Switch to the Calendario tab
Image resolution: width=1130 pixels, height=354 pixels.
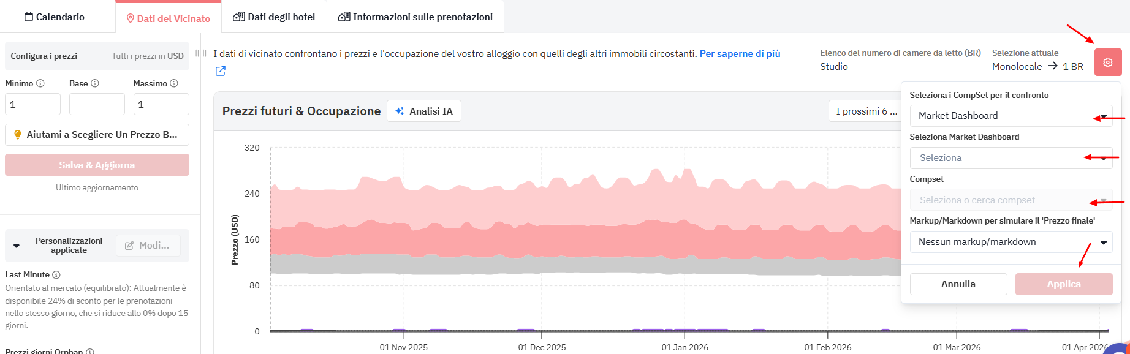tap(55, 17)
